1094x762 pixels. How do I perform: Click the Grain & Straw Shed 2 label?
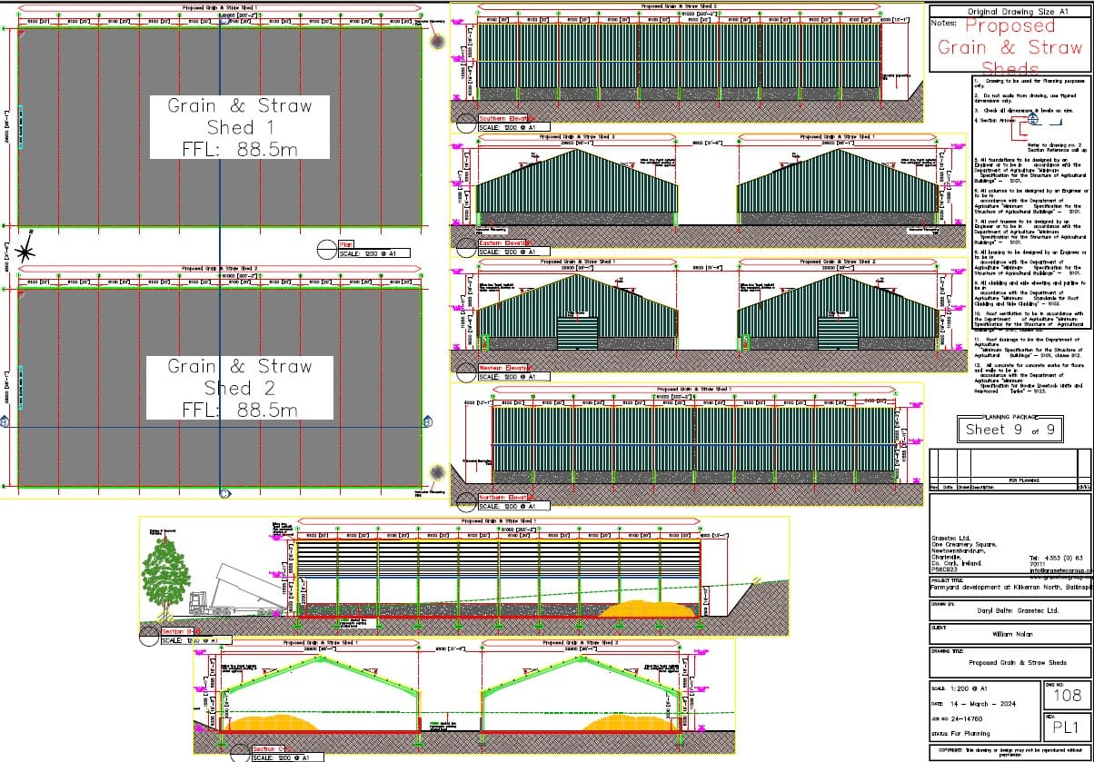[x=240, y=388]
